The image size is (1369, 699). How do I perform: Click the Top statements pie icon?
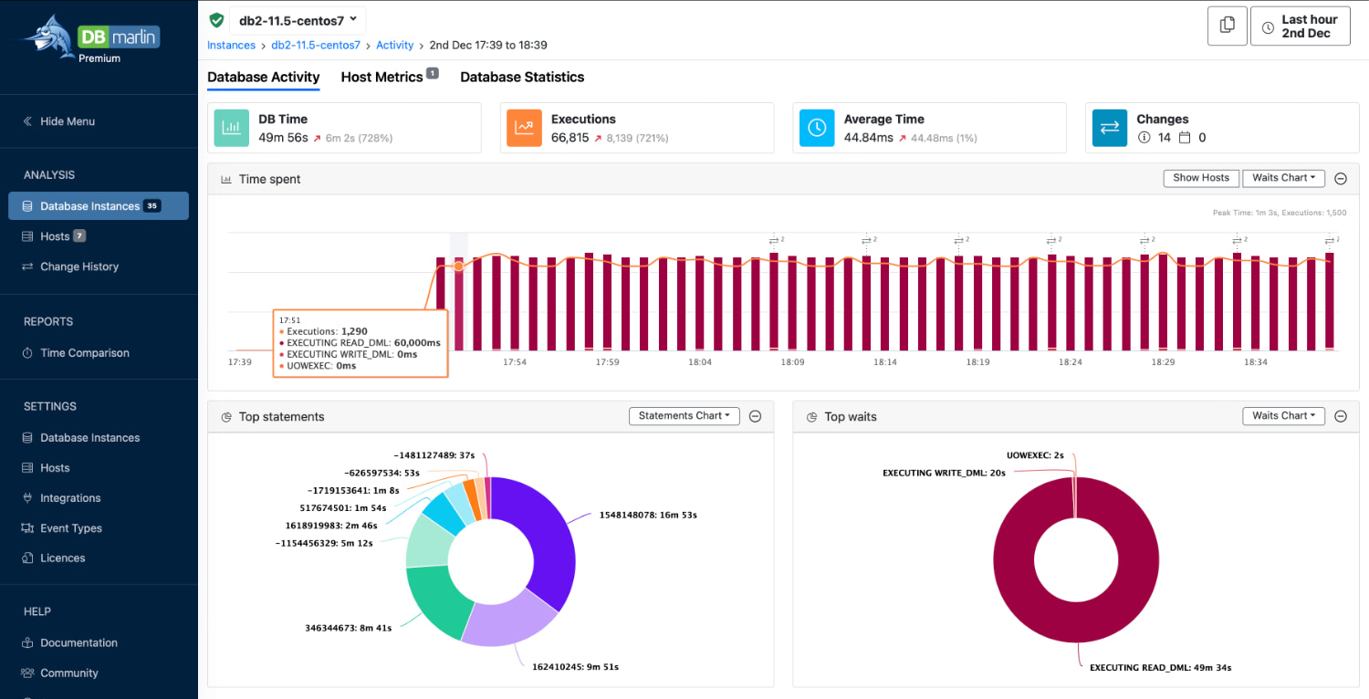(x=226, y=417)
